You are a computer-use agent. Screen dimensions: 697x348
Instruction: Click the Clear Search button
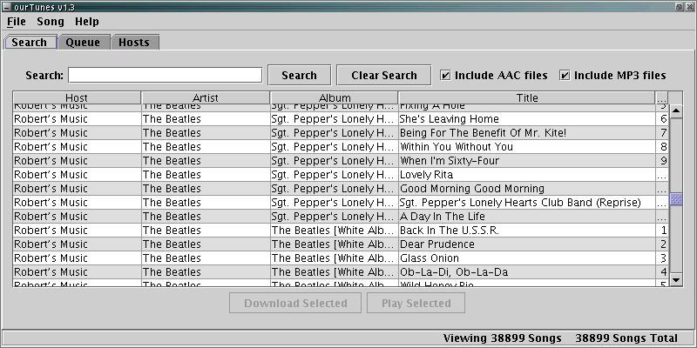(x=384, y=75)
